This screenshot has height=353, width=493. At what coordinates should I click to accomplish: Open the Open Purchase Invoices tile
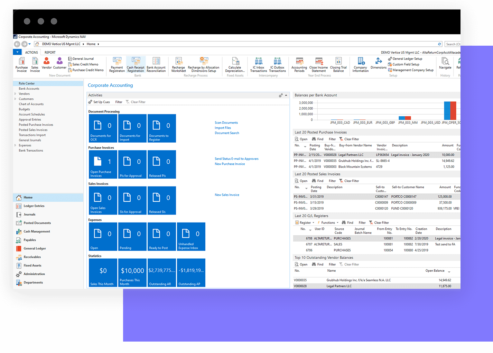click(x=103, y=164)
